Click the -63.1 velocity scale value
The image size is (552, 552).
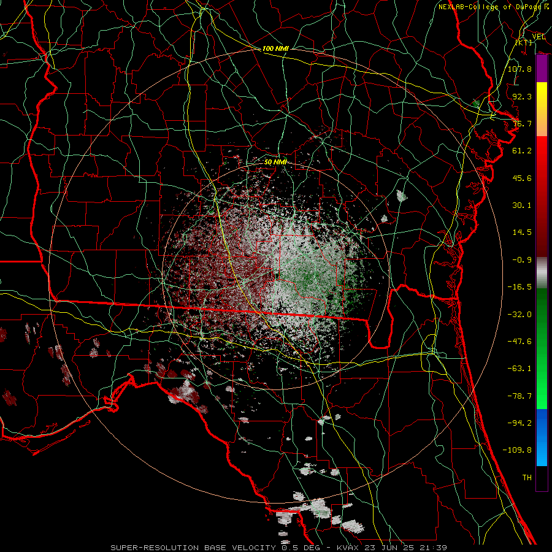point(519,369)
